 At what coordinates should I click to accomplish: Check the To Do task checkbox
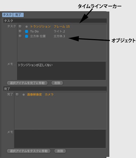pyautogui.click(x=20, y=31)
